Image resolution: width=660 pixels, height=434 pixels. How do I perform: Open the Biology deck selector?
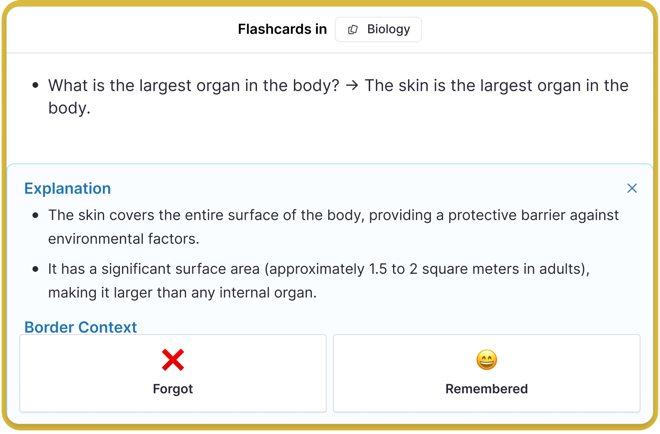pos(378,30)
